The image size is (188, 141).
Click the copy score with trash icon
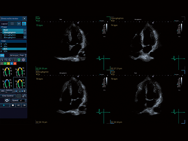point(22,91)
